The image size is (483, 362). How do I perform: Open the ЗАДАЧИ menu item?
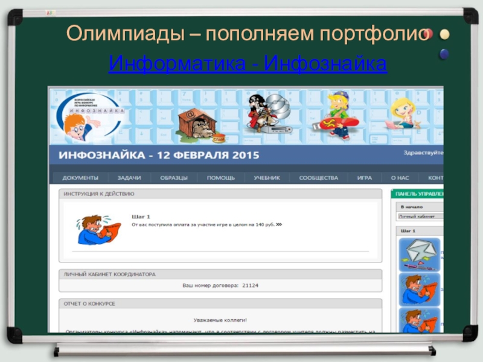129,178
